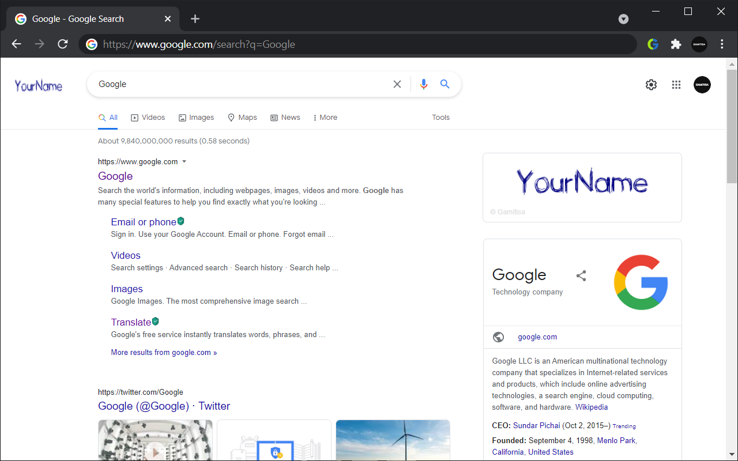Click the site info Google icon in address bar
The image size is (738, 461).
pyautogui.click(x=91, y=44)
